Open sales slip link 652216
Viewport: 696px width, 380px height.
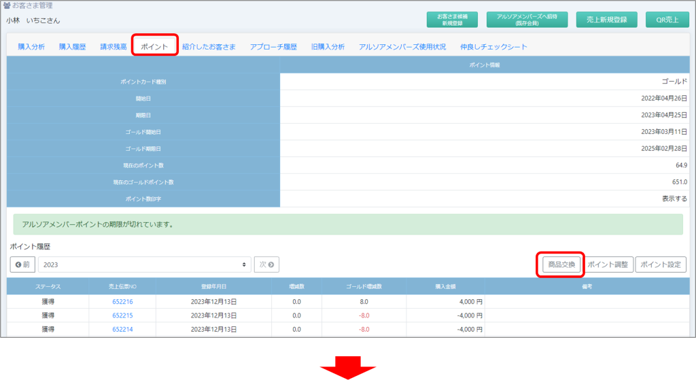click(122, 301)
